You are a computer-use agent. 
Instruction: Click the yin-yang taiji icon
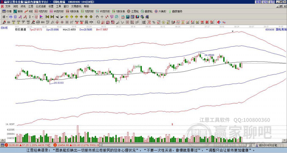point(219,22)
